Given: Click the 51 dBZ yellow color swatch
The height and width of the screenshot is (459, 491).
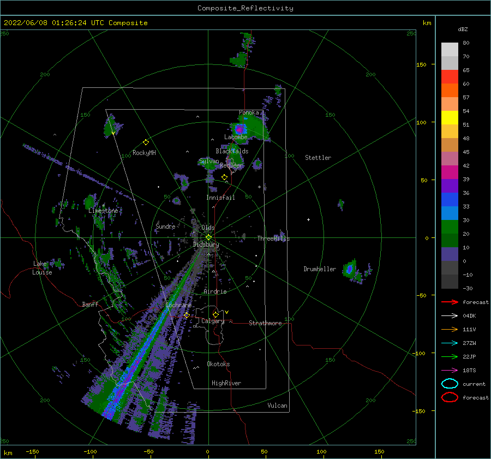Looking at the screenshot, I should pyautogui.click(x=450, y=117).
